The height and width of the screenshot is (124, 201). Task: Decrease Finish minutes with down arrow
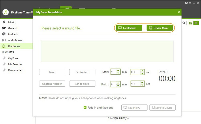pyautogui.click(x=118, y=85)
